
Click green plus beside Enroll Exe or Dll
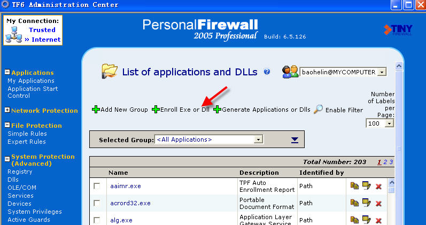156,110
